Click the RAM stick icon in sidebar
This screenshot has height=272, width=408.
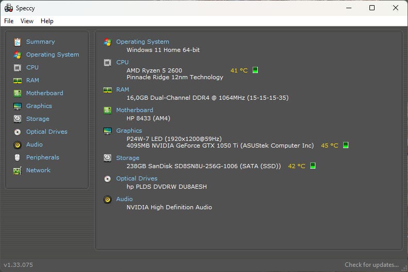click(x=17, y=81)
